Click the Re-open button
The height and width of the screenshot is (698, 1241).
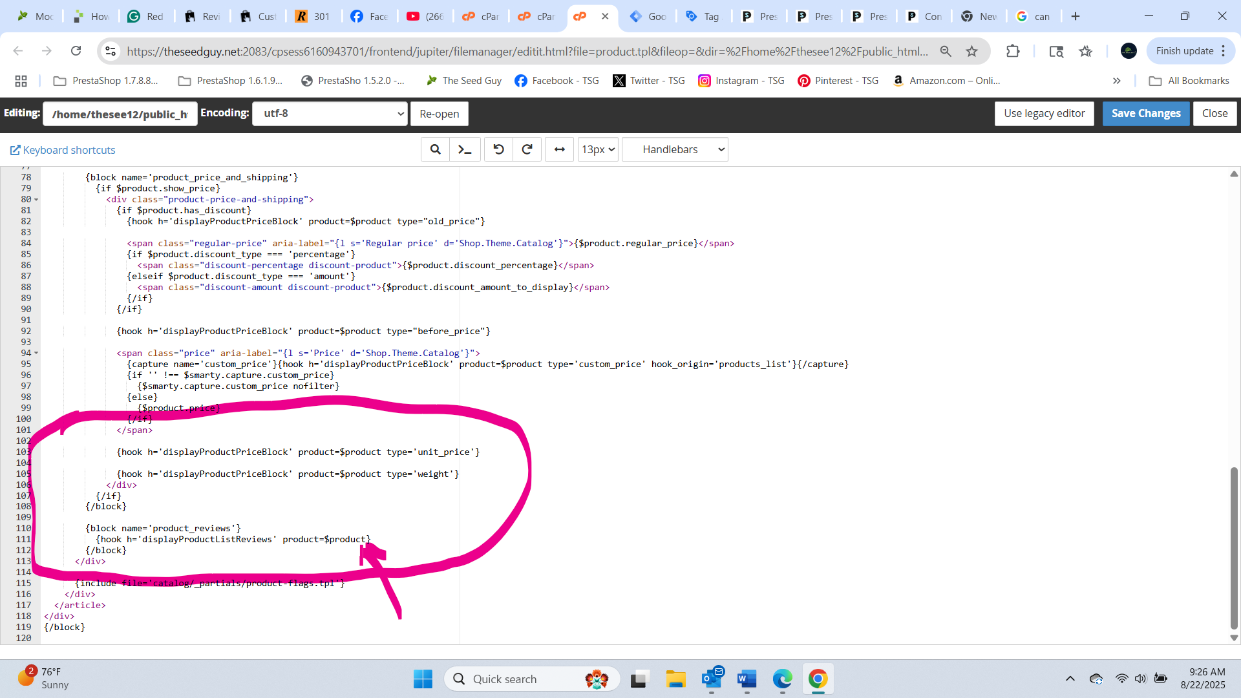[x=440, y=114]
